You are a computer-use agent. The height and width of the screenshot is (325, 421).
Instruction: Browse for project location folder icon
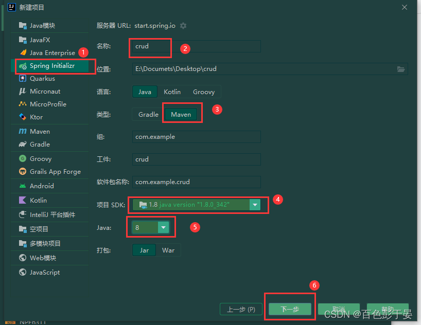click(401, 69)
